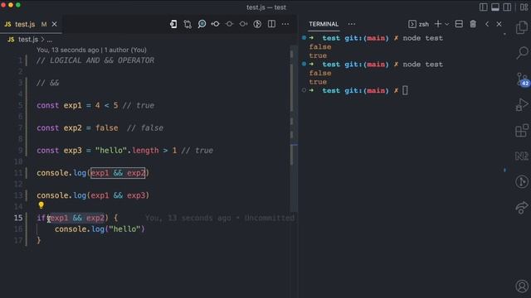531x298 pixels.
Task: Open the Accounts icon at bottom
Action: click(522, 286)
